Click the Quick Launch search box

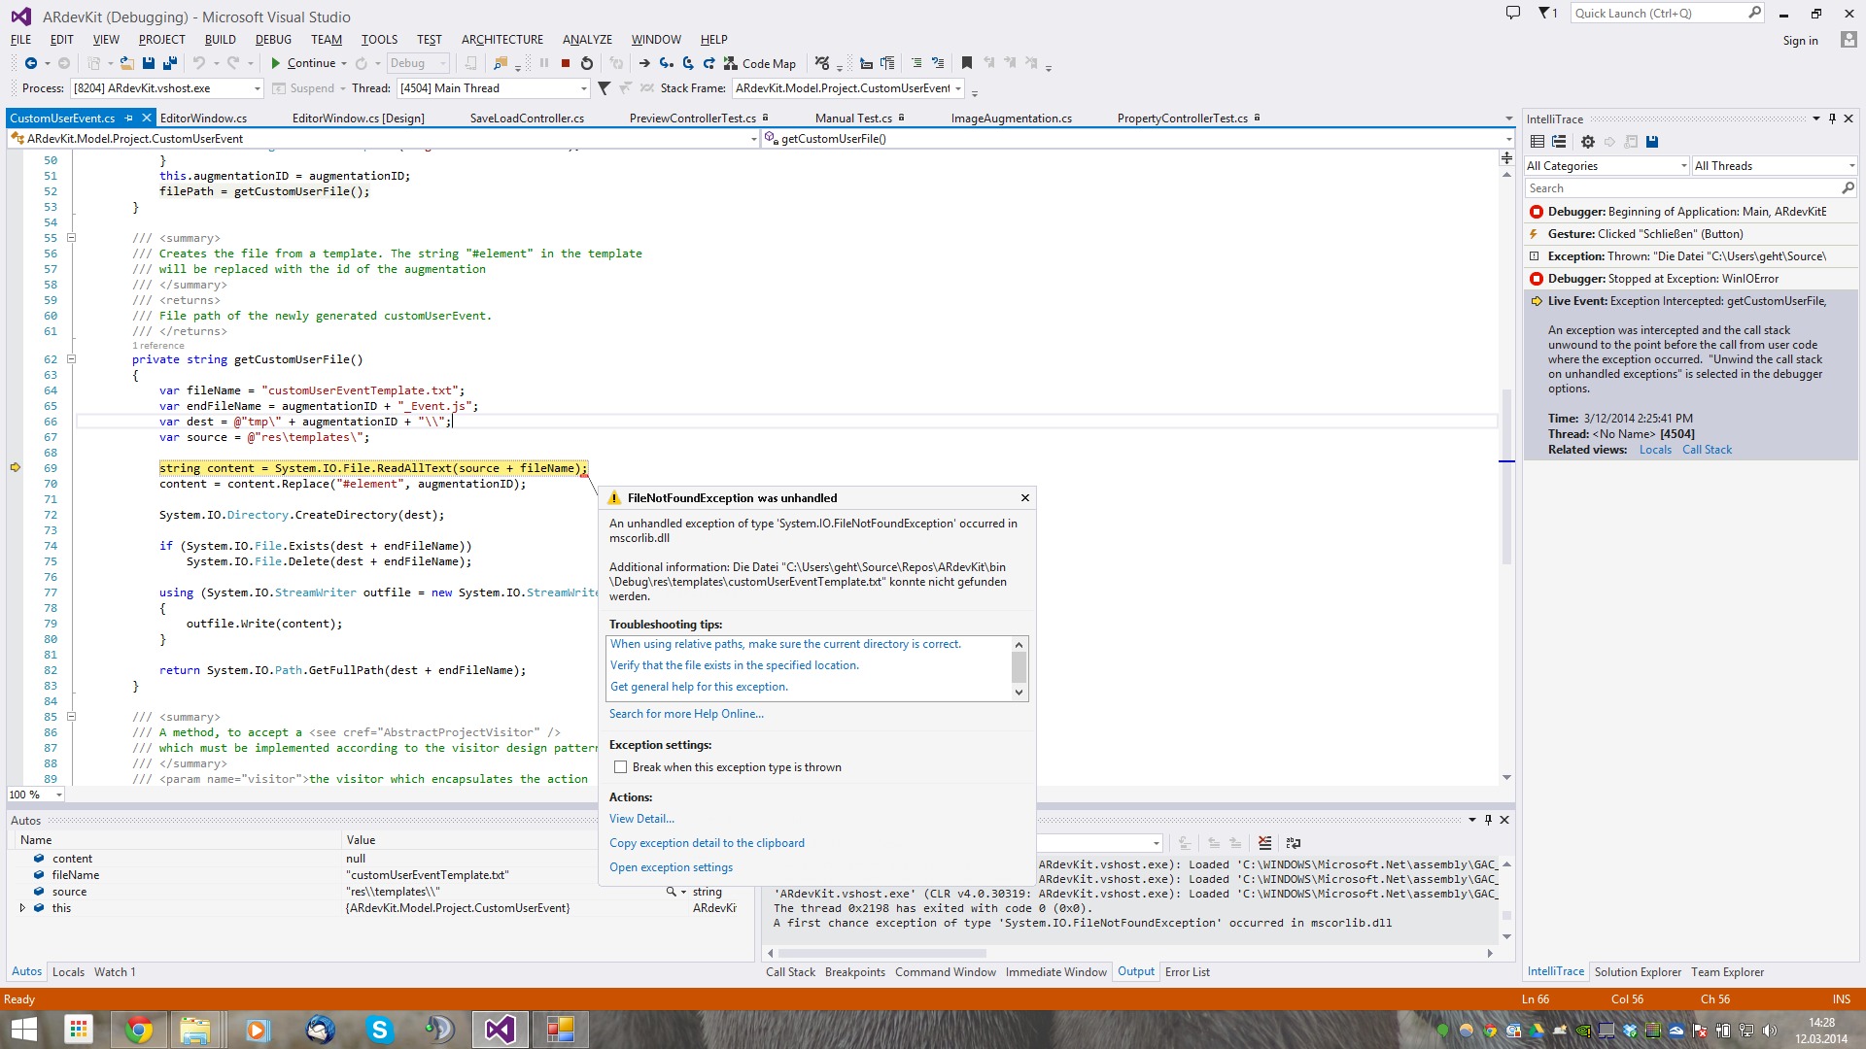pyautogui.click(x=1667, y=14)
